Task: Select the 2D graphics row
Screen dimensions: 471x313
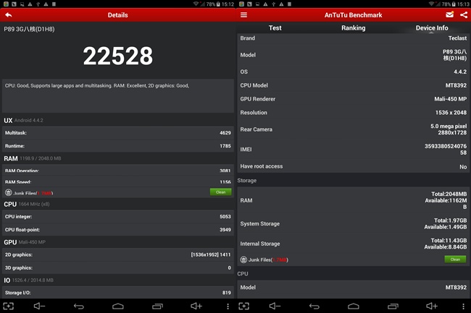Action: coord(117,254)
